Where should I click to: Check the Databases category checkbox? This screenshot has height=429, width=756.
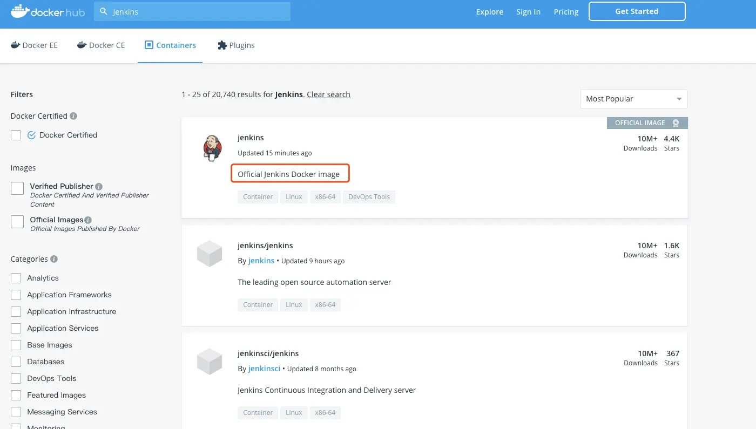click(x=16, y=362)
